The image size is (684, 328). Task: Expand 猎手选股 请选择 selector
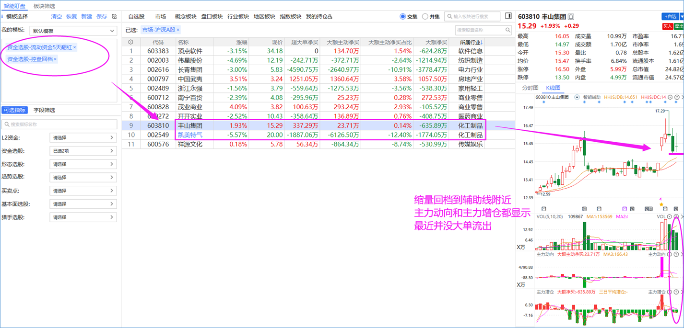click(83, 217)
